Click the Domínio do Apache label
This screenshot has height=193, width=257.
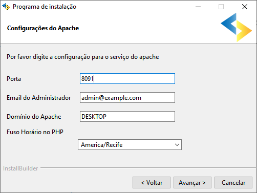[x=34, y=117]
